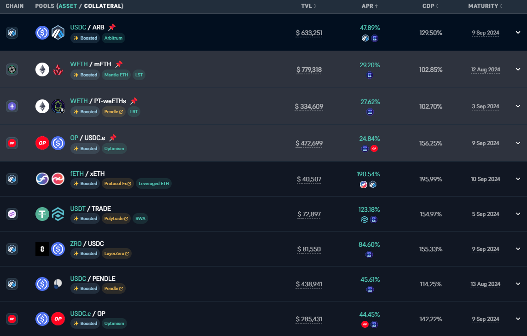Expand the WETH / PT-weETHs pool row
This screenshot has height=336, width=527.
(518, 106)
